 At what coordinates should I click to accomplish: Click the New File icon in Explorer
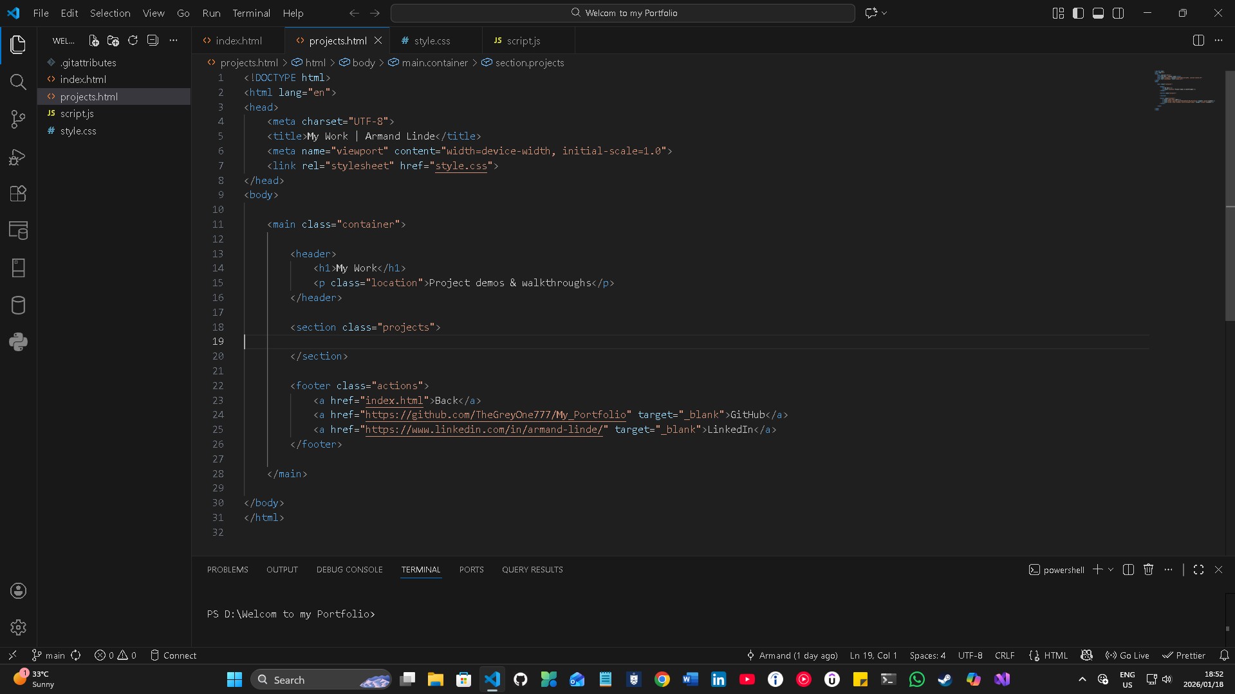coord(93,40)
